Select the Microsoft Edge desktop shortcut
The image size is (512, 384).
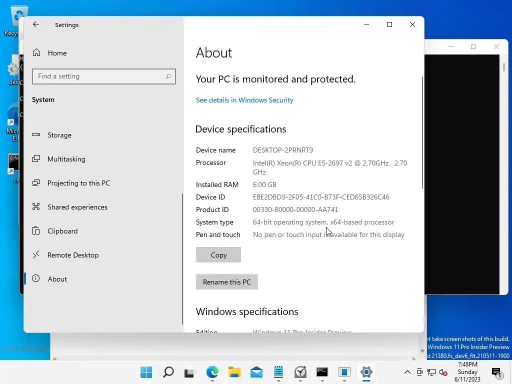(x=12, y=122)
